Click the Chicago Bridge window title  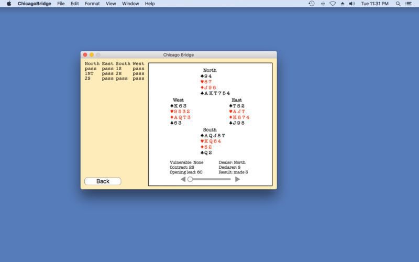pyautogui.click(x=179, y=55)
